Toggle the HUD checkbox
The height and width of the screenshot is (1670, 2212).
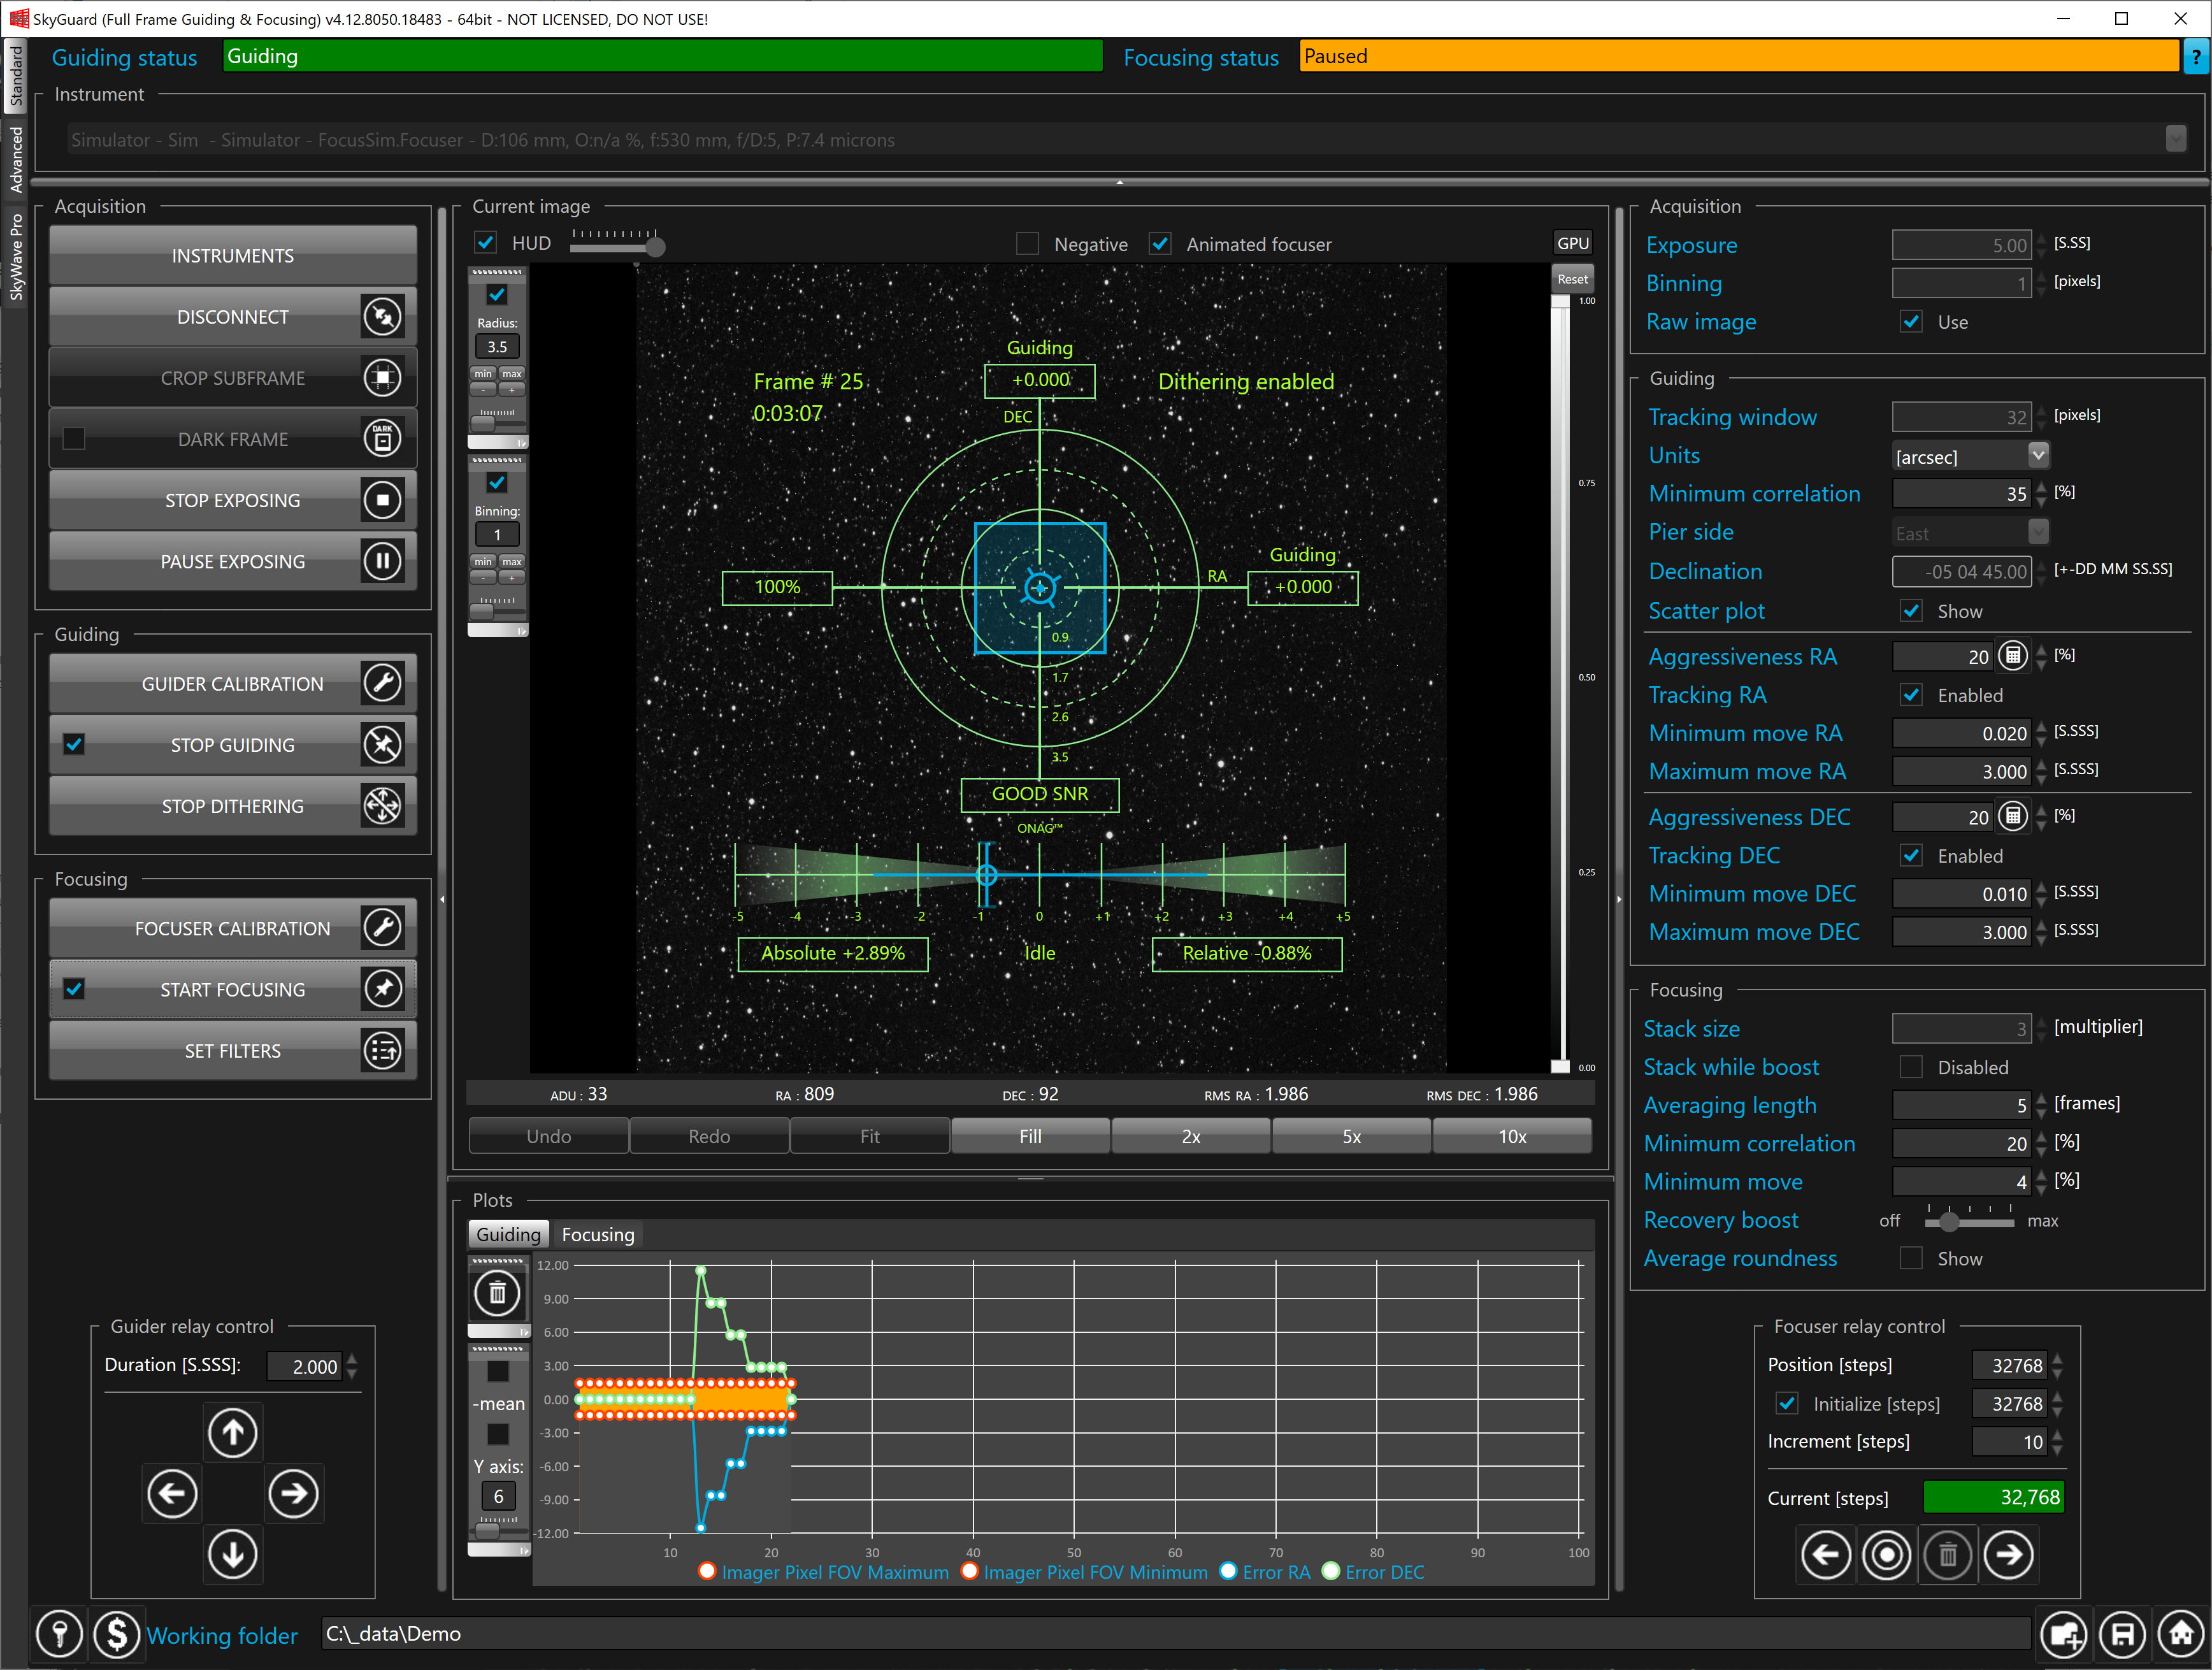point(486,243)
